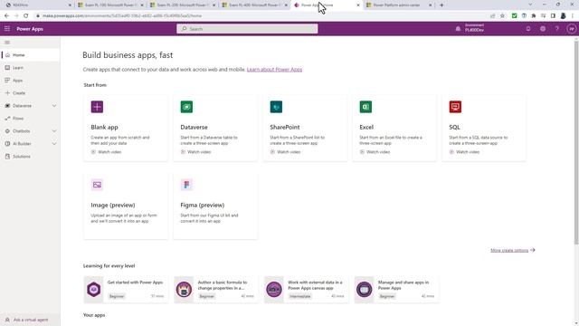The height and width of the screenshot is (326, 579).
Task: Open the browser extensions puzzle icon
Action: coord(534,16)
